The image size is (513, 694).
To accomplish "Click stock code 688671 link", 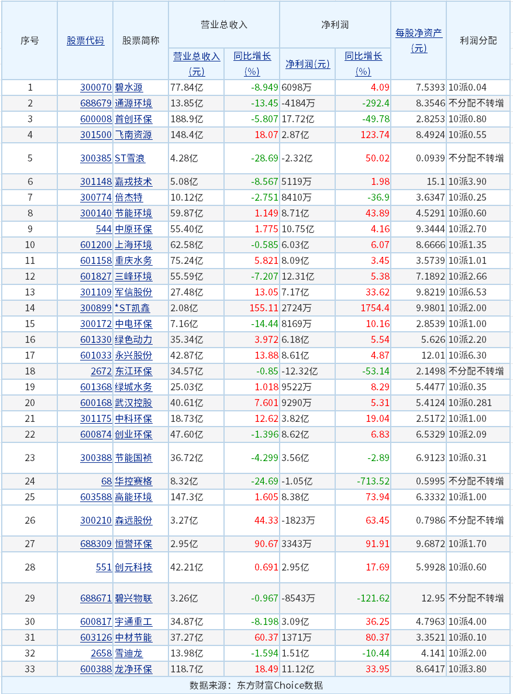I will [x=95, y=598].
